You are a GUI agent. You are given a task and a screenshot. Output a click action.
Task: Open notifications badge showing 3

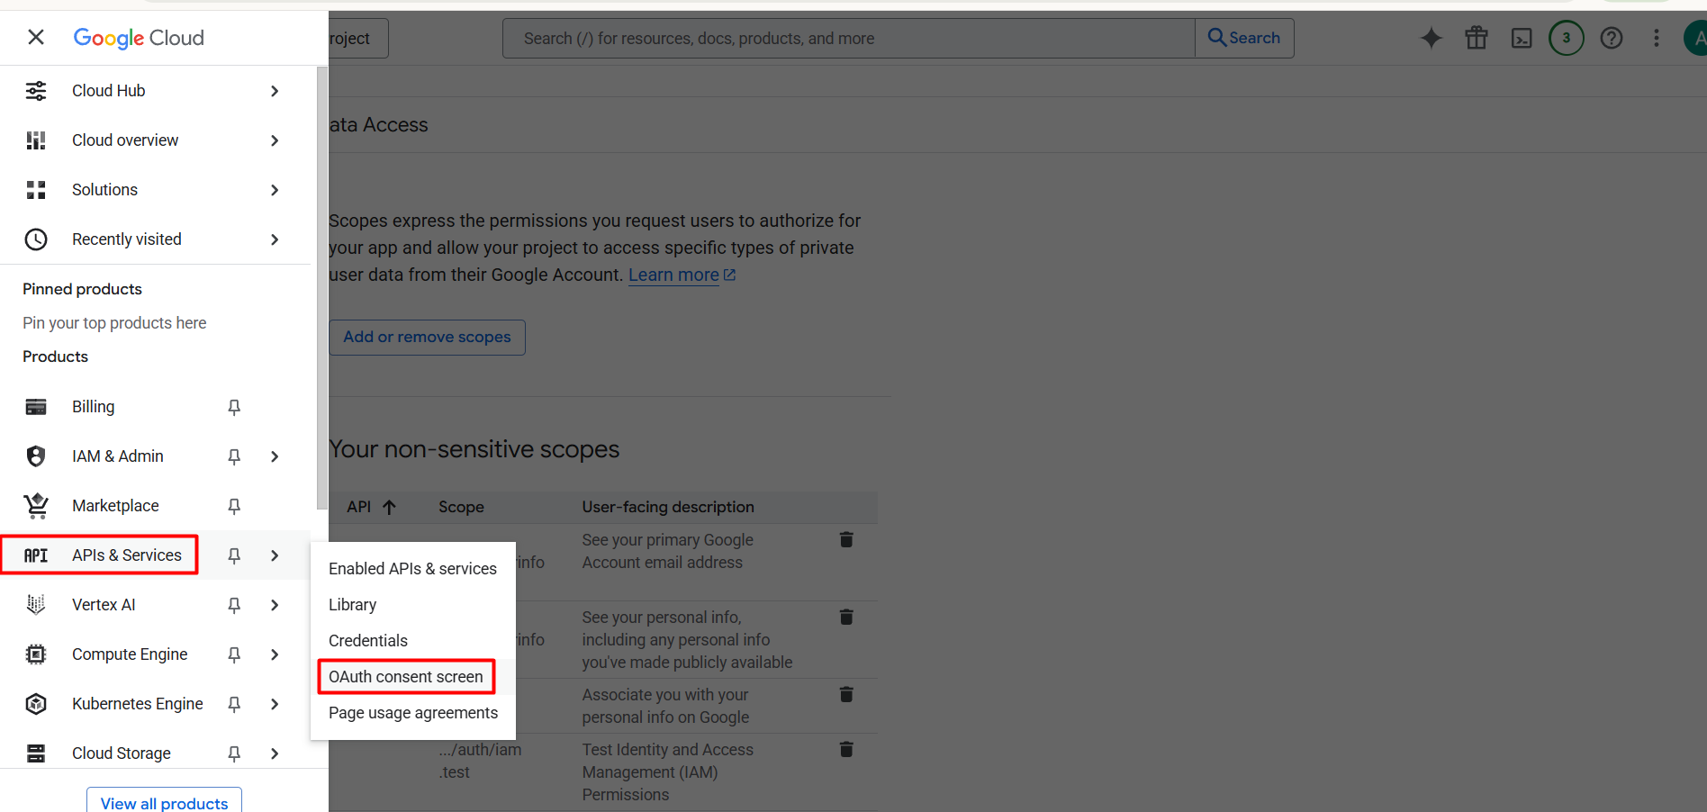point(1567,38)
